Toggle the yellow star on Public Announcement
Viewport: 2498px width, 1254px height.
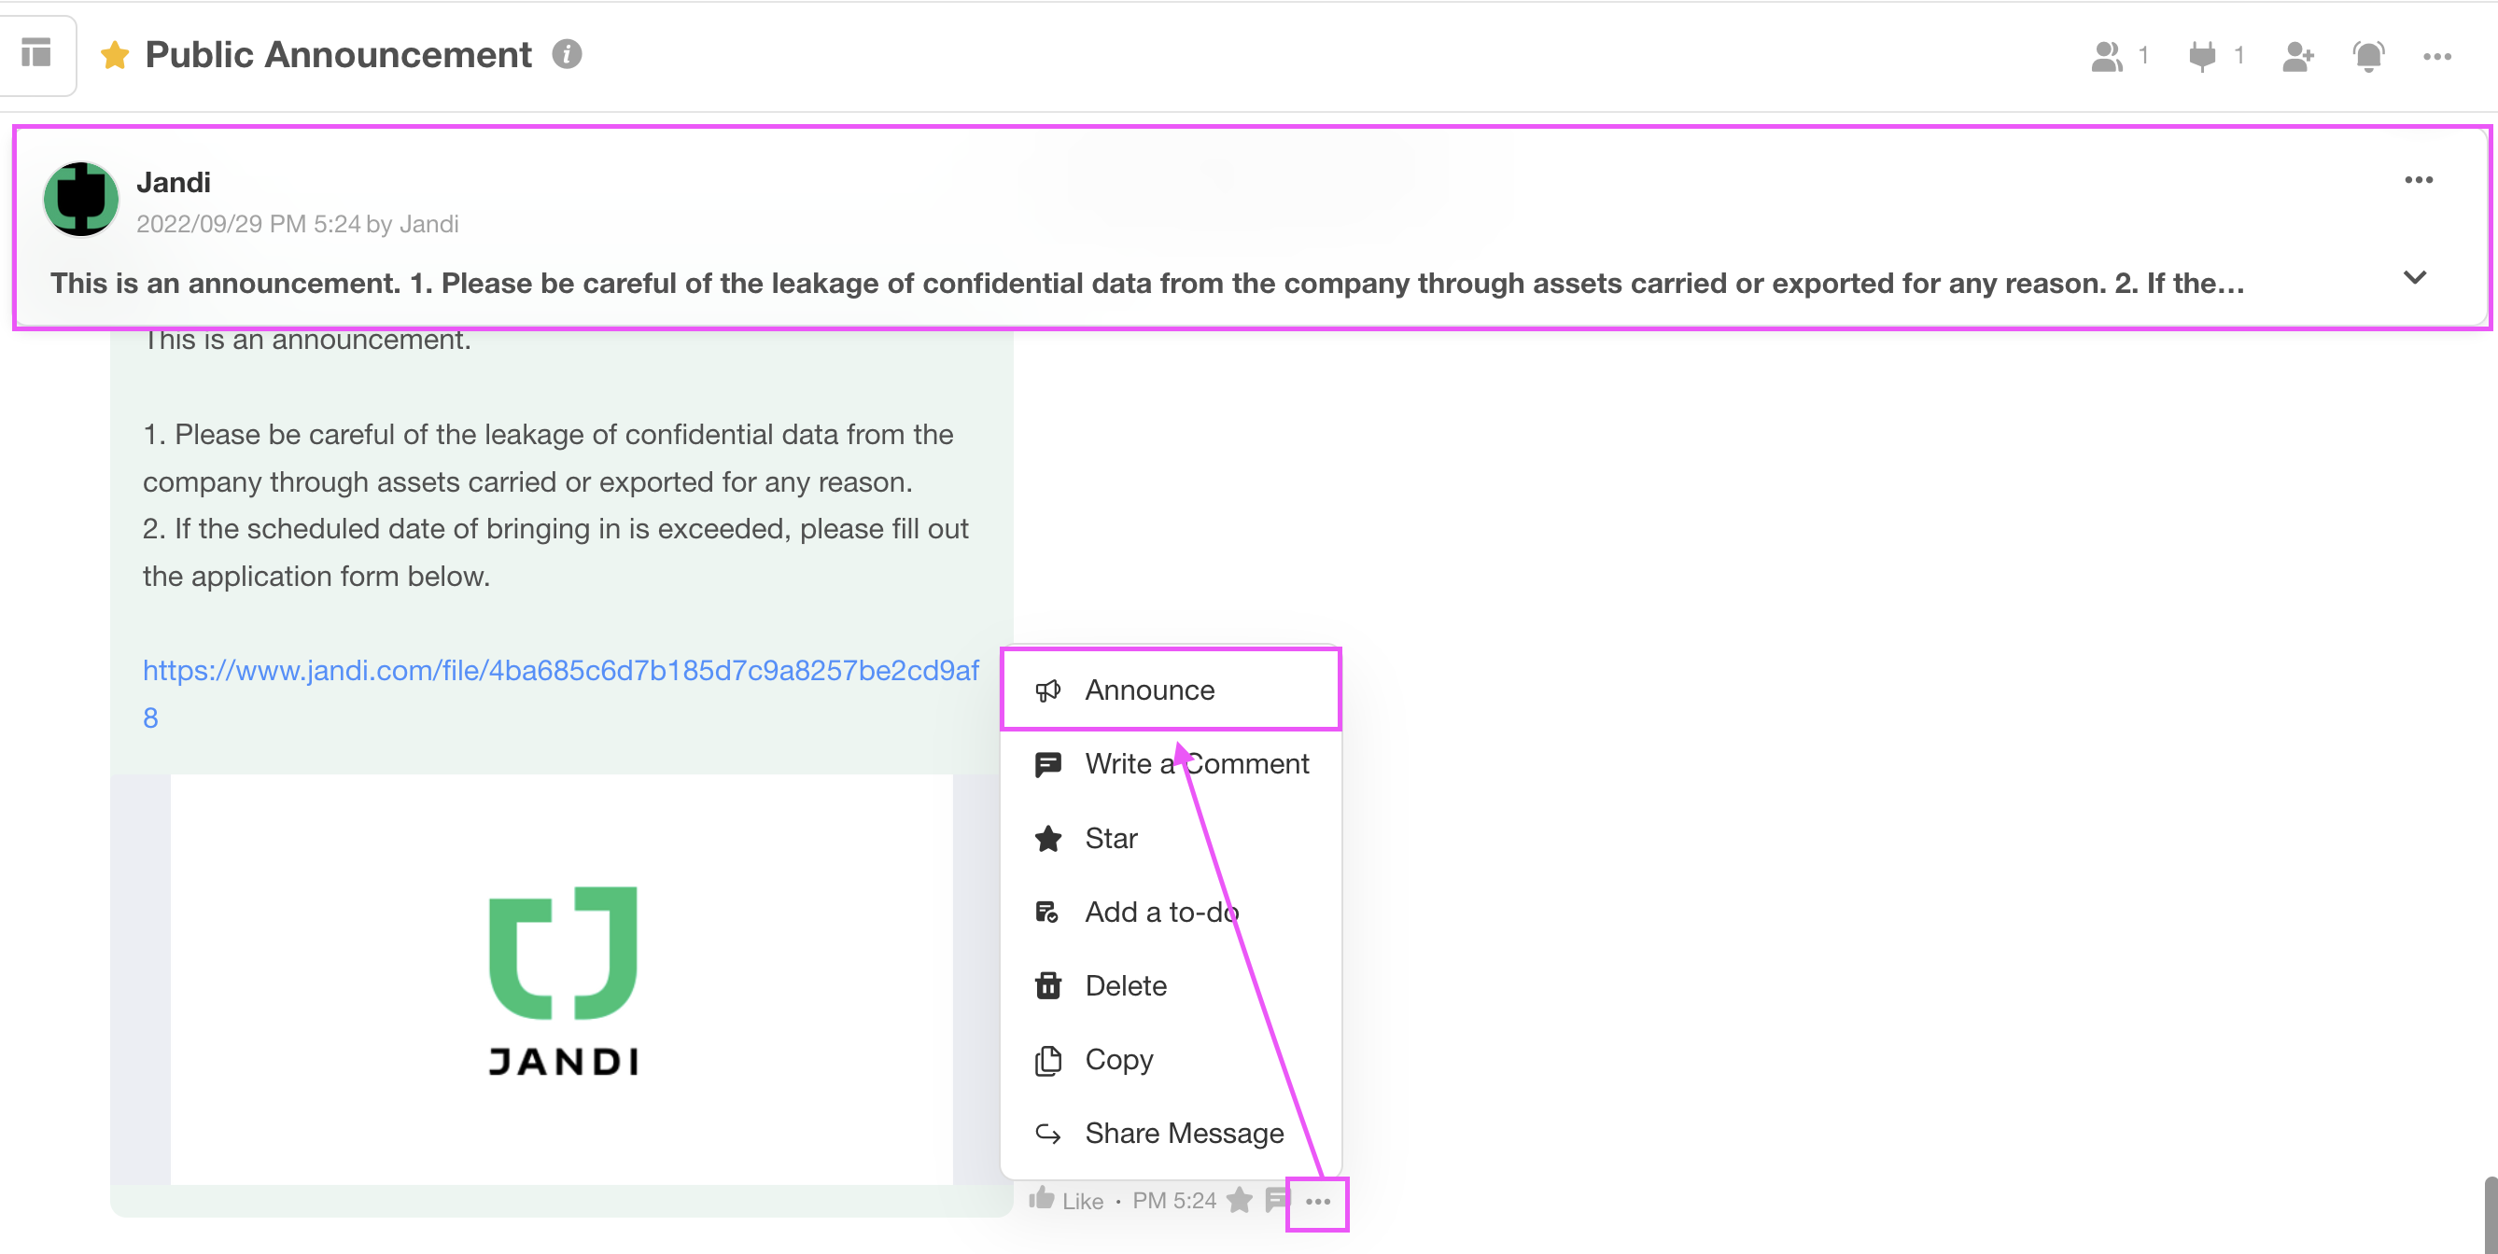[115, 55]
